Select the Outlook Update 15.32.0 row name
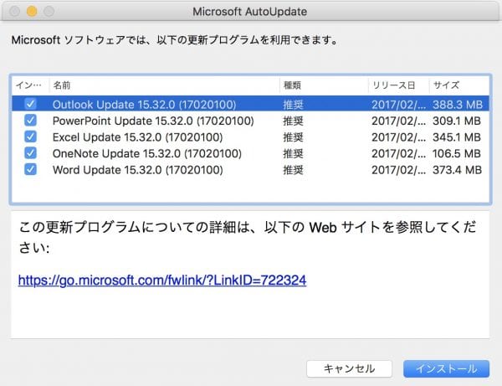The width and height of the screenshot is (502, 386). click(144, 105)
